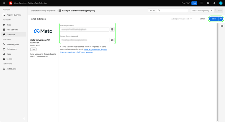This screenshot has width=225, height=122.
Task: Click the Environments icon
Action: click(x=4, y=49)
